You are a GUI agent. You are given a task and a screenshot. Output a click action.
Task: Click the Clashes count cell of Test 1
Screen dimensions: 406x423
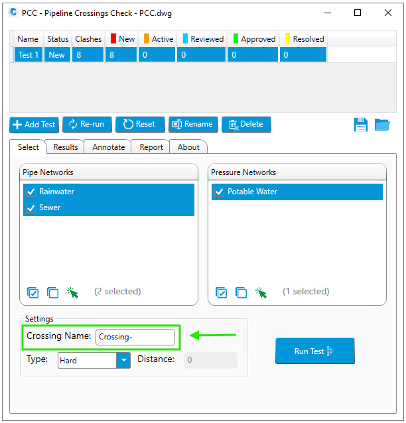click(x=88, y=55)
